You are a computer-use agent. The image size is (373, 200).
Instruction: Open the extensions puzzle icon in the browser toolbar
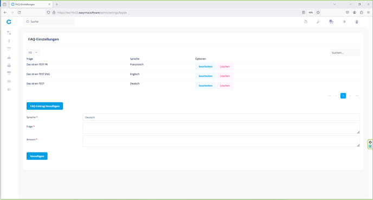point(361,12)
